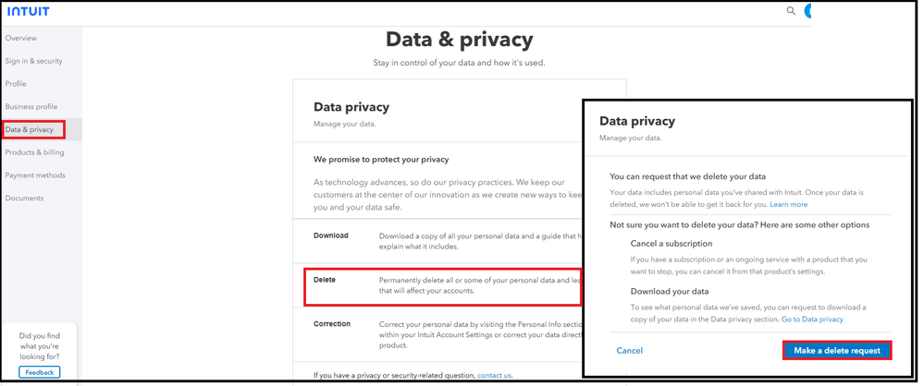Go to Overview in the sidebar
This screenshot has height=386, width=924.
point(21,38)
